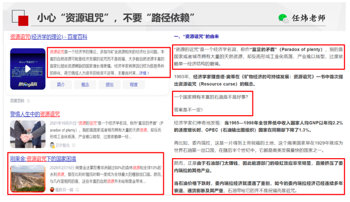Click the handshake photo thumbnail
The image size is (350, 202).
[x=28, y=134]
